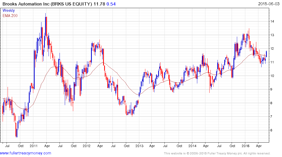Click the Brooks Automation Inc chart title
This screenshot has height=157, width=282.
point(47,4)
